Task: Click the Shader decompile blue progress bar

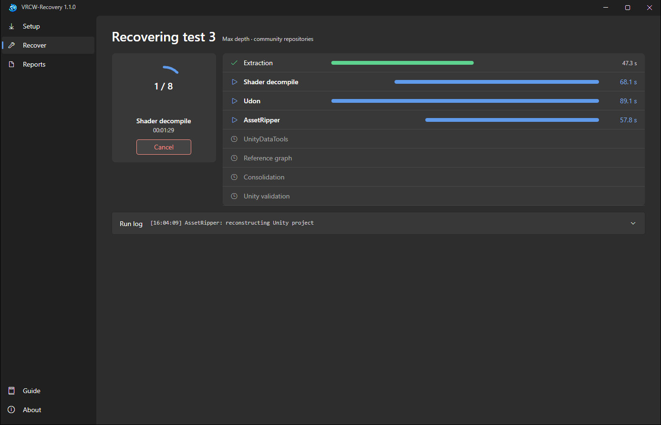Action: (496, 82)
